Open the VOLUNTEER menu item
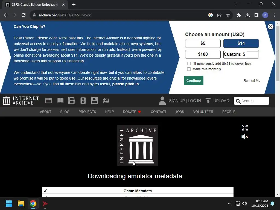This screenshot has height=210, width=280. 203,112
